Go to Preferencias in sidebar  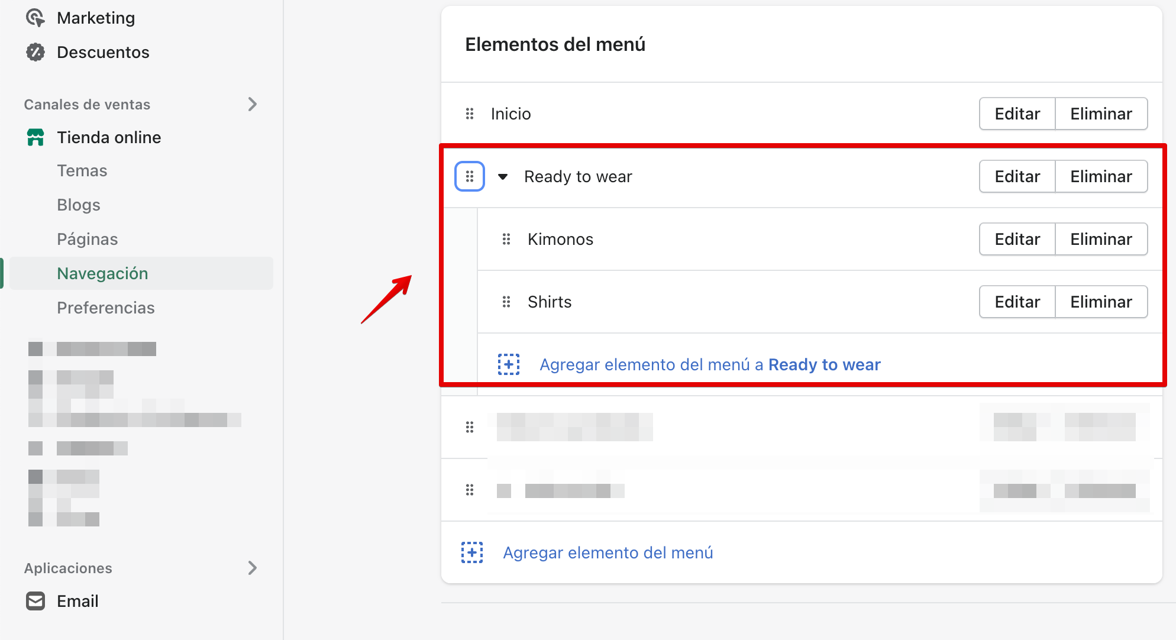click(106, 308)
